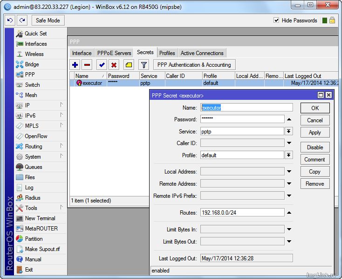Click the padlock icon near Hide Passwords
Viewport: 342px width, 279px height.
point(332,21)
